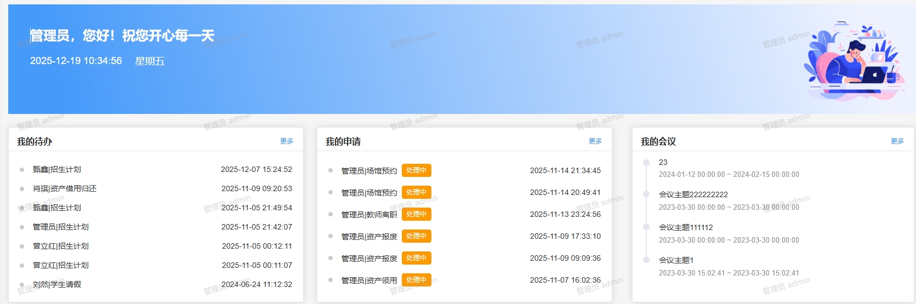The height and width of the screenshot is (304, 916).
Task: Open meeting 会议主题222222222
Action: point(693,194)
